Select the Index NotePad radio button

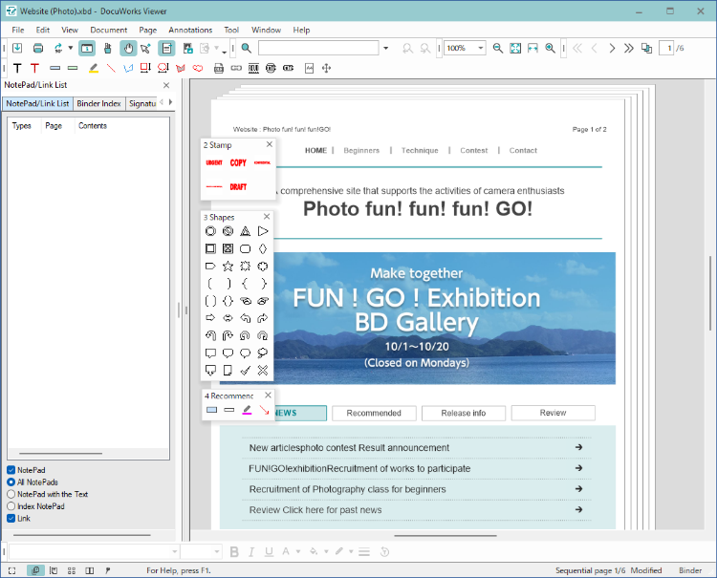[x=11, y=506]
